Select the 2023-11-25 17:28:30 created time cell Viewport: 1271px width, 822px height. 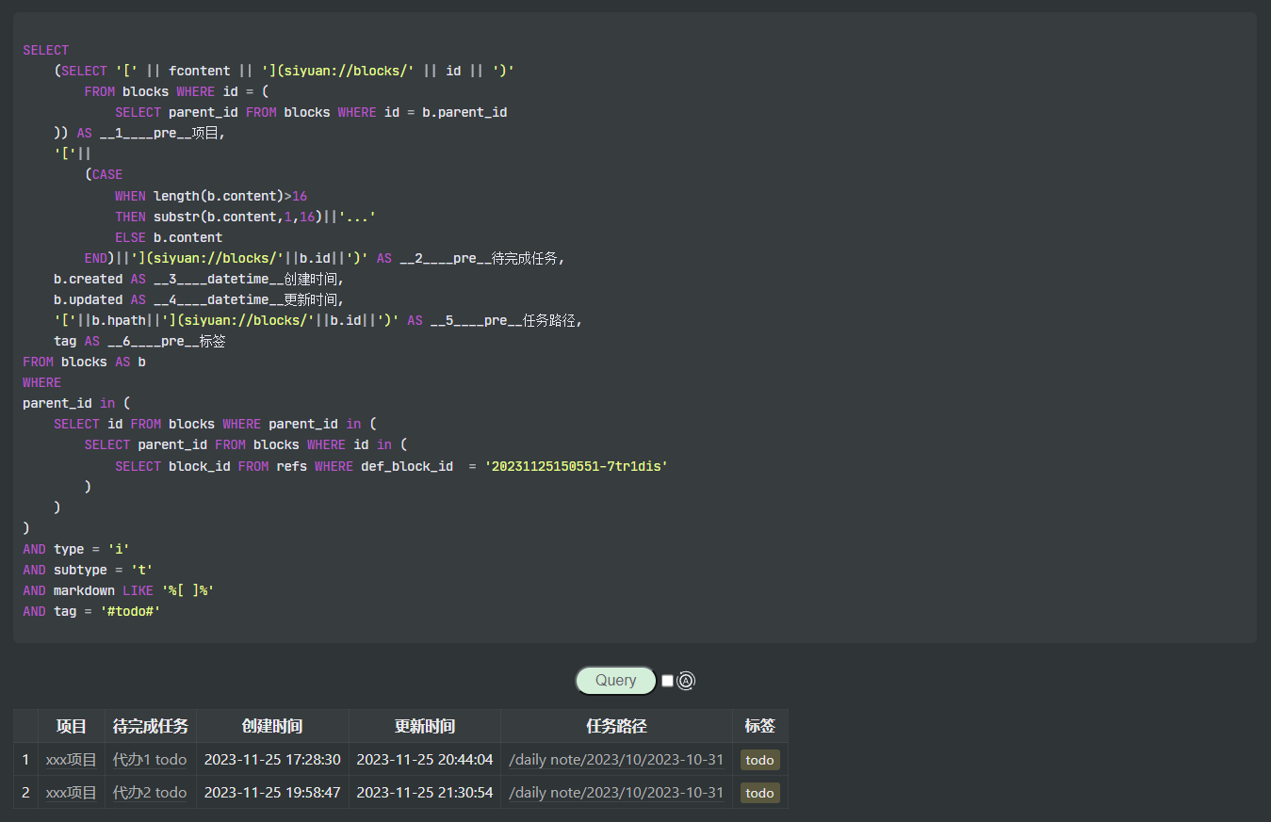272,759
